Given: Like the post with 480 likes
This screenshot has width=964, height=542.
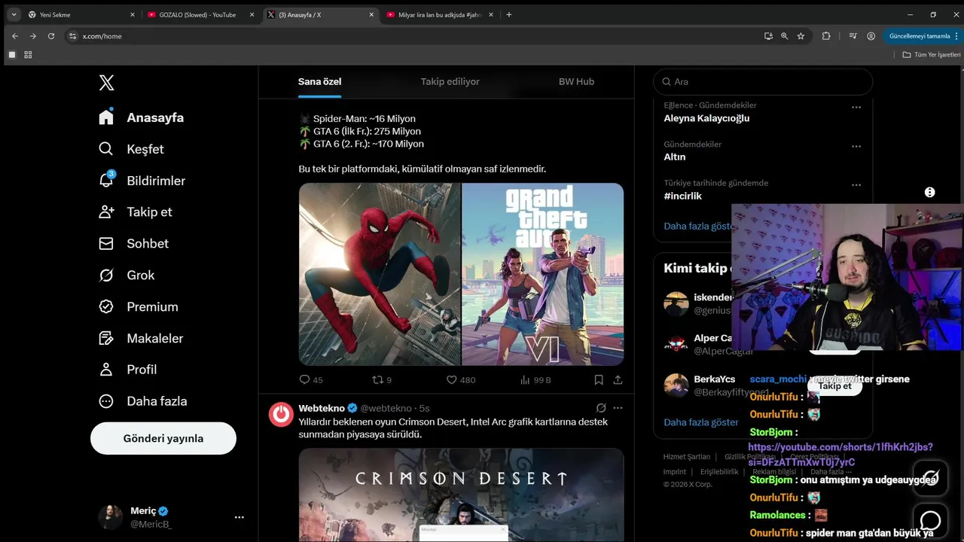Looking at the screenshot, I should tap(452, 380).
